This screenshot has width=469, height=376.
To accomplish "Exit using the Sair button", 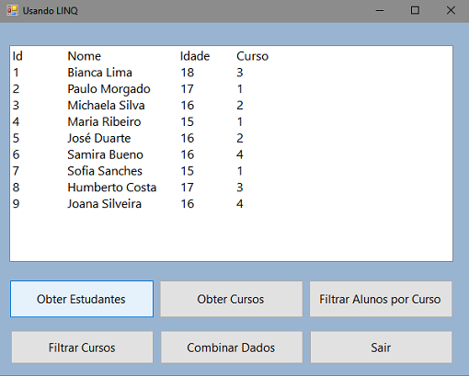I will (x=381, y=348).
